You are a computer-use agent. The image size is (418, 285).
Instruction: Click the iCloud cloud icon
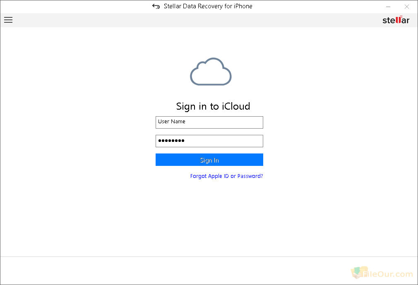211,72
